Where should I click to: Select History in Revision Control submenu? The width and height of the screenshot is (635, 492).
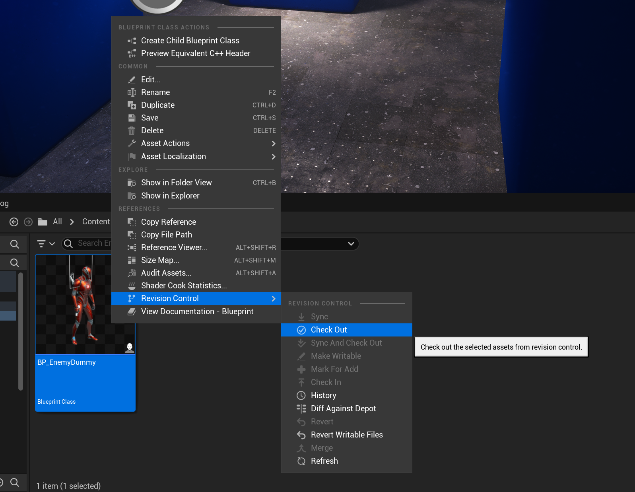(347, 395)
